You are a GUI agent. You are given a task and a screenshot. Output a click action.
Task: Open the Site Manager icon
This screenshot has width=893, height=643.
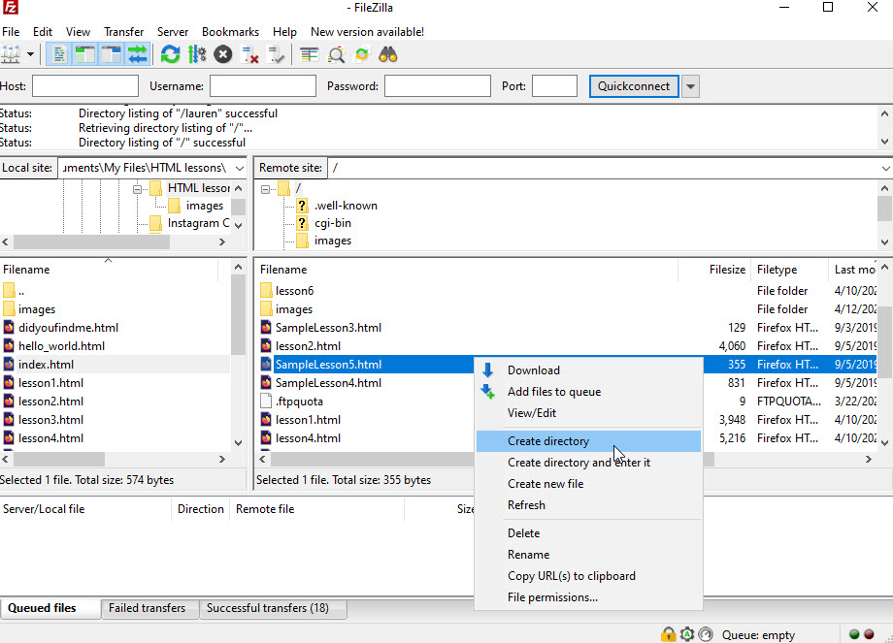11,55
